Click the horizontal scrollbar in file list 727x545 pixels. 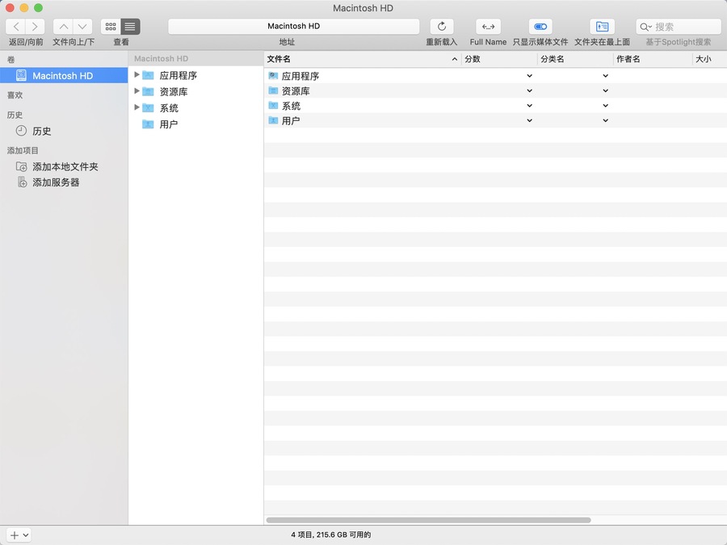click(428, 520)
